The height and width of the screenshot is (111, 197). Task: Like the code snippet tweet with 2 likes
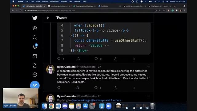click(x=96, y=59)
